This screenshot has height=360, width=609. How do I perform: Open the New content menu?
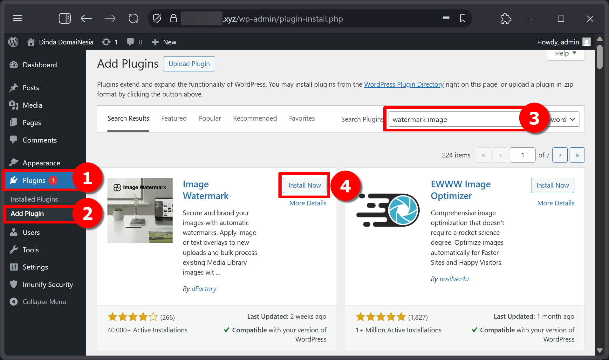click(164, 42)
